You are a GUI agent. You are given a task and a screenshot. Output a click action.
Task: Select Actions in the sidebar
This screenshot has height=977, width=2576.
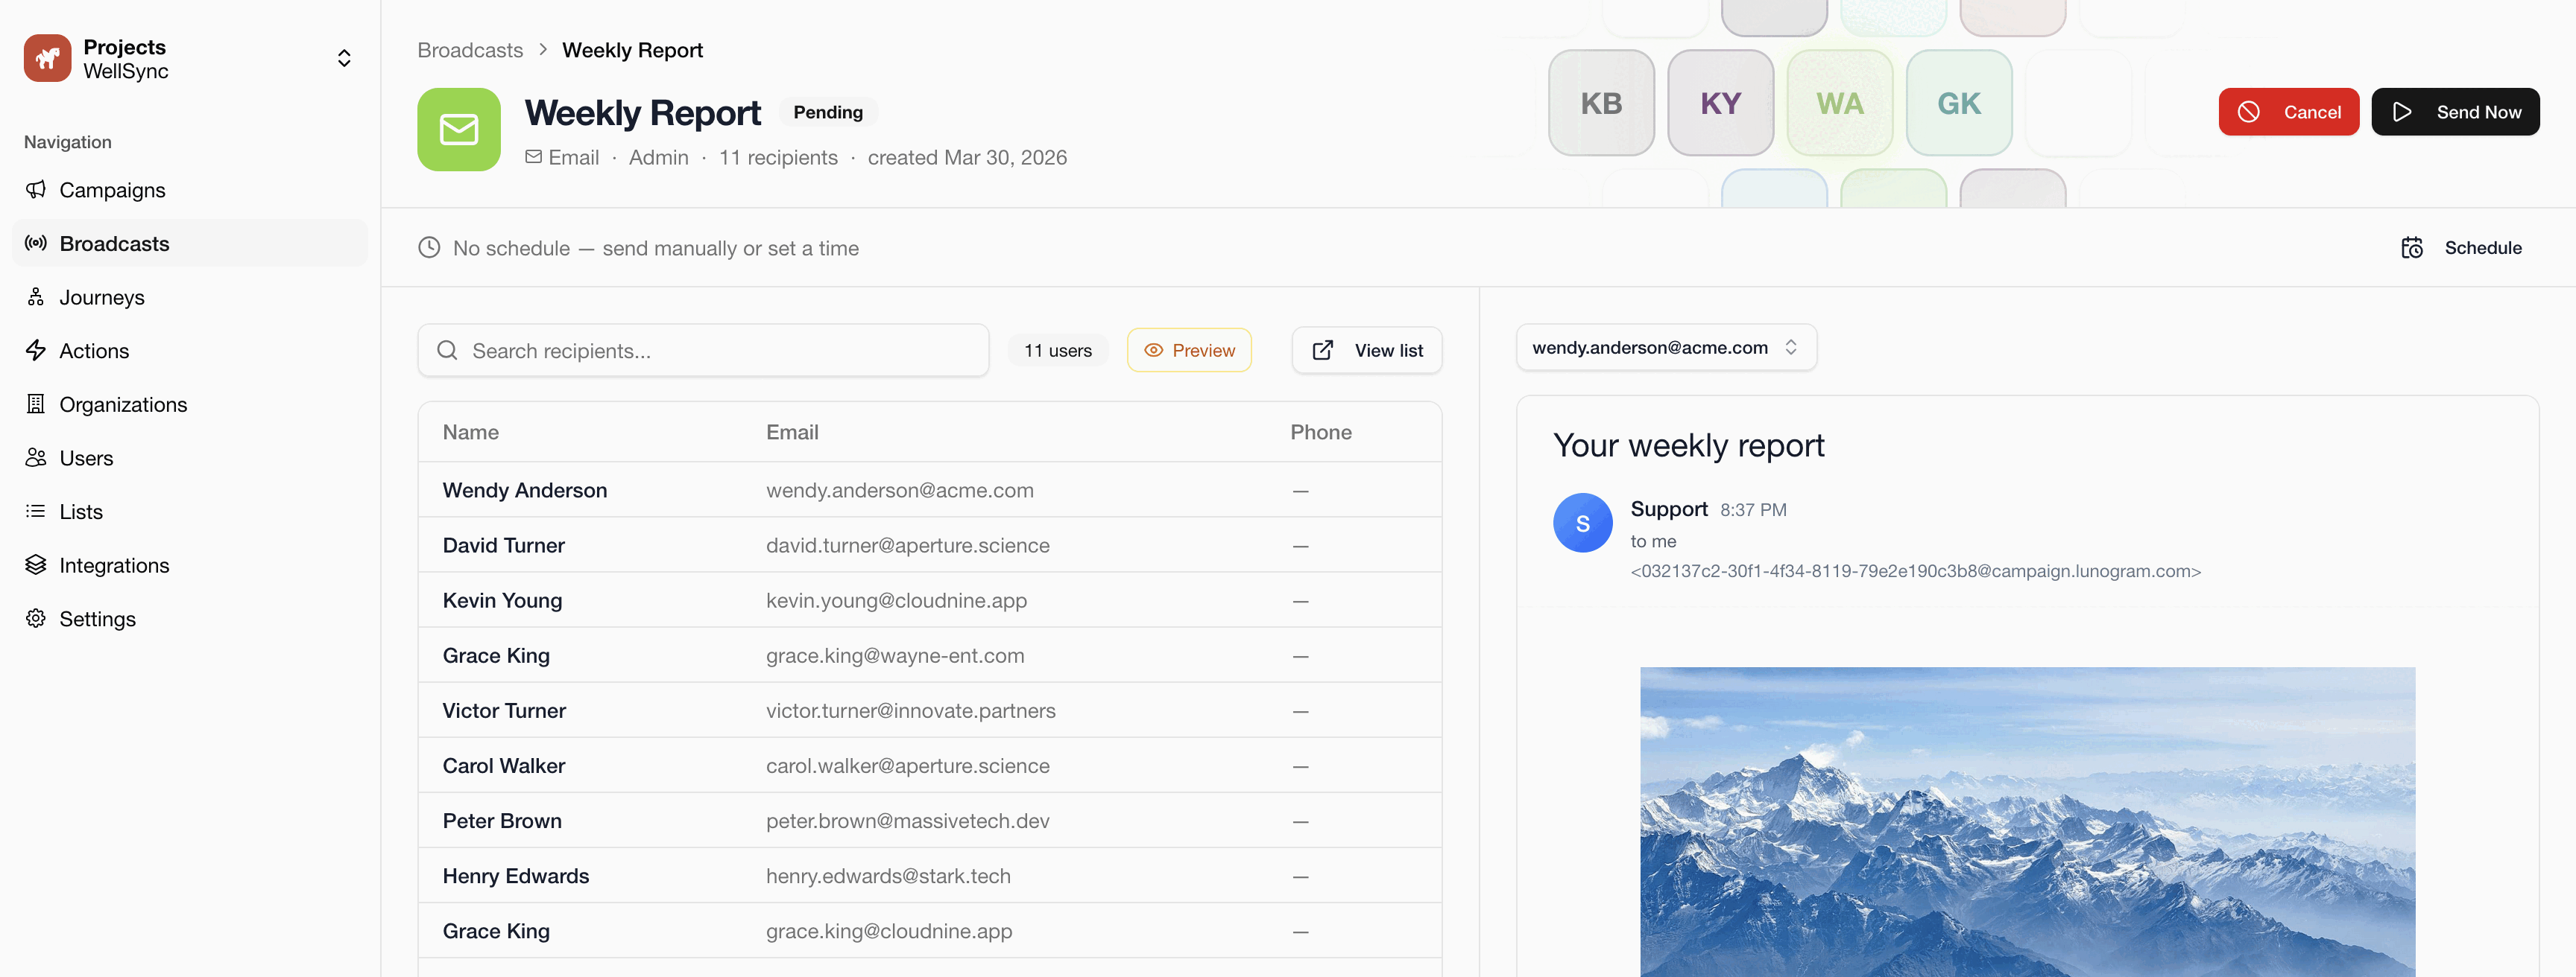click(x=190, y=351)
